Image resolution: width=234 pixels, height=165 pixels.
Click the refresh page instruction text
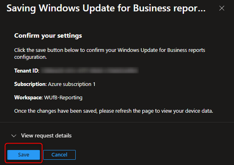[114, 111]
